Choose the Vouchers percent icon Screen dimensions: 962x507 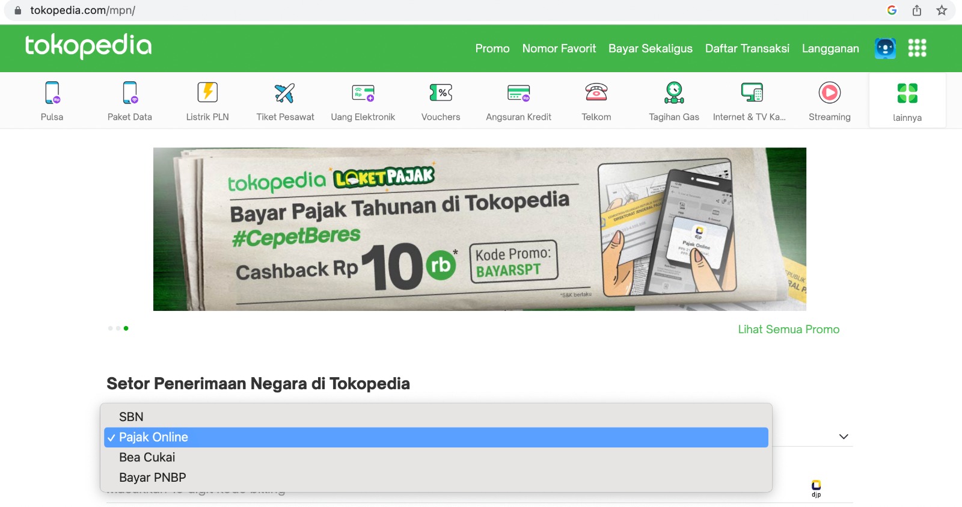click(441, 93)
